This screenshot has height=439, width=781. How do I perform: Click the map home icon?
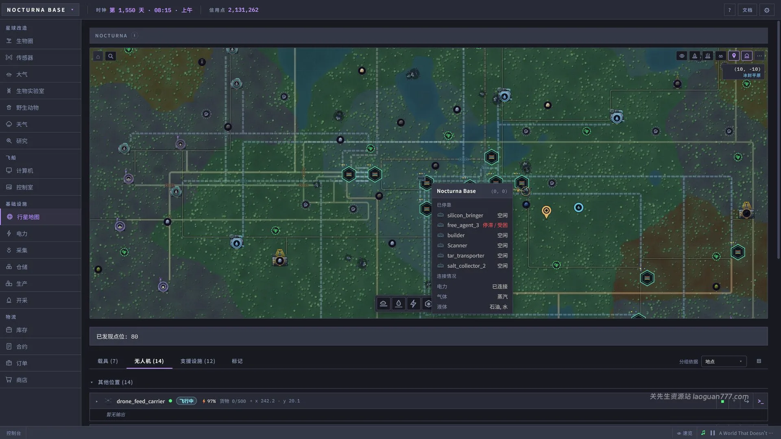coord(98,57)
